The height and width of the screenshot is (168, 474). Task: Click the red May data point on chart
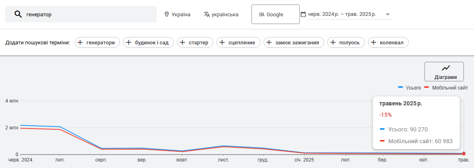pos(464,153)
